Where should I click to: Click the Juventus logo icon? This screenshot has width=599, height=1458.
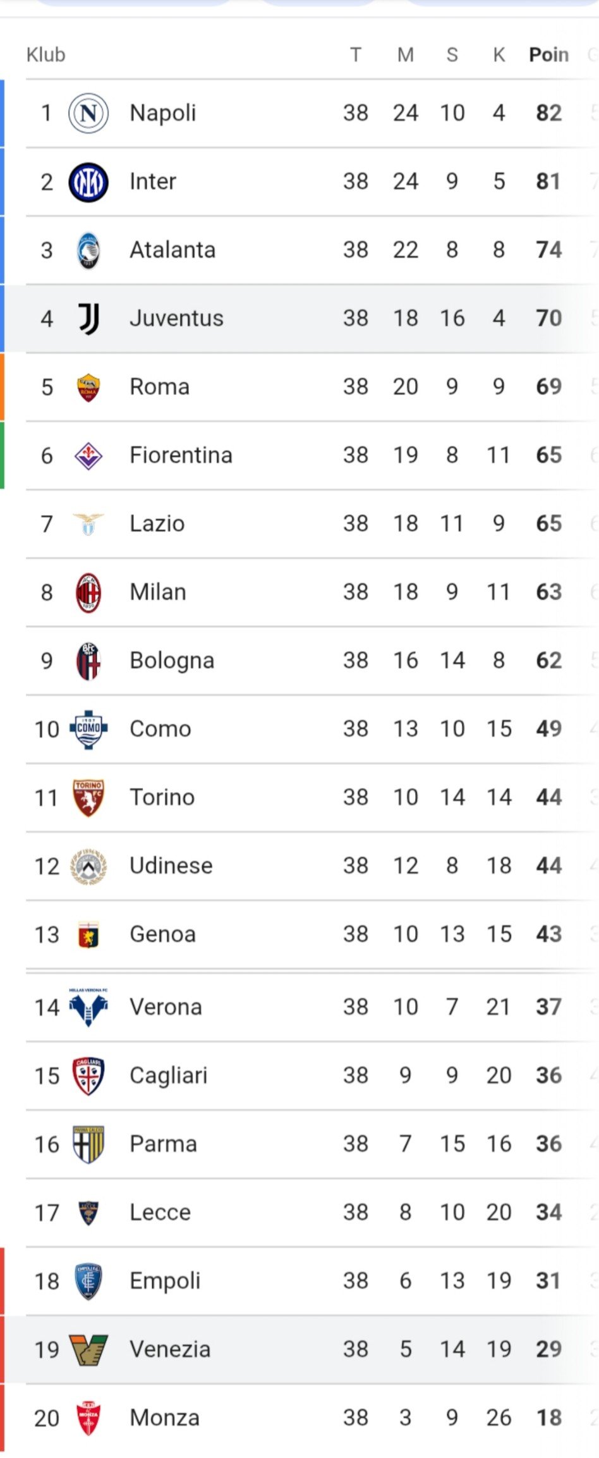88,319
